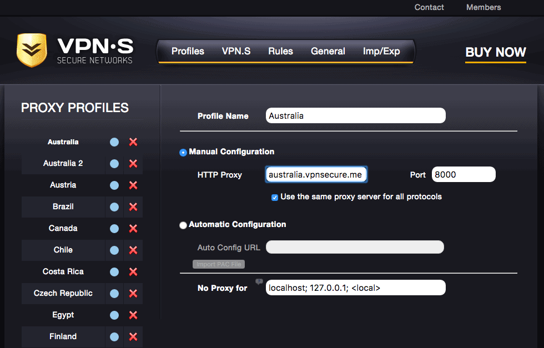Remove Czech Republic with its red X

coord(133,293)
